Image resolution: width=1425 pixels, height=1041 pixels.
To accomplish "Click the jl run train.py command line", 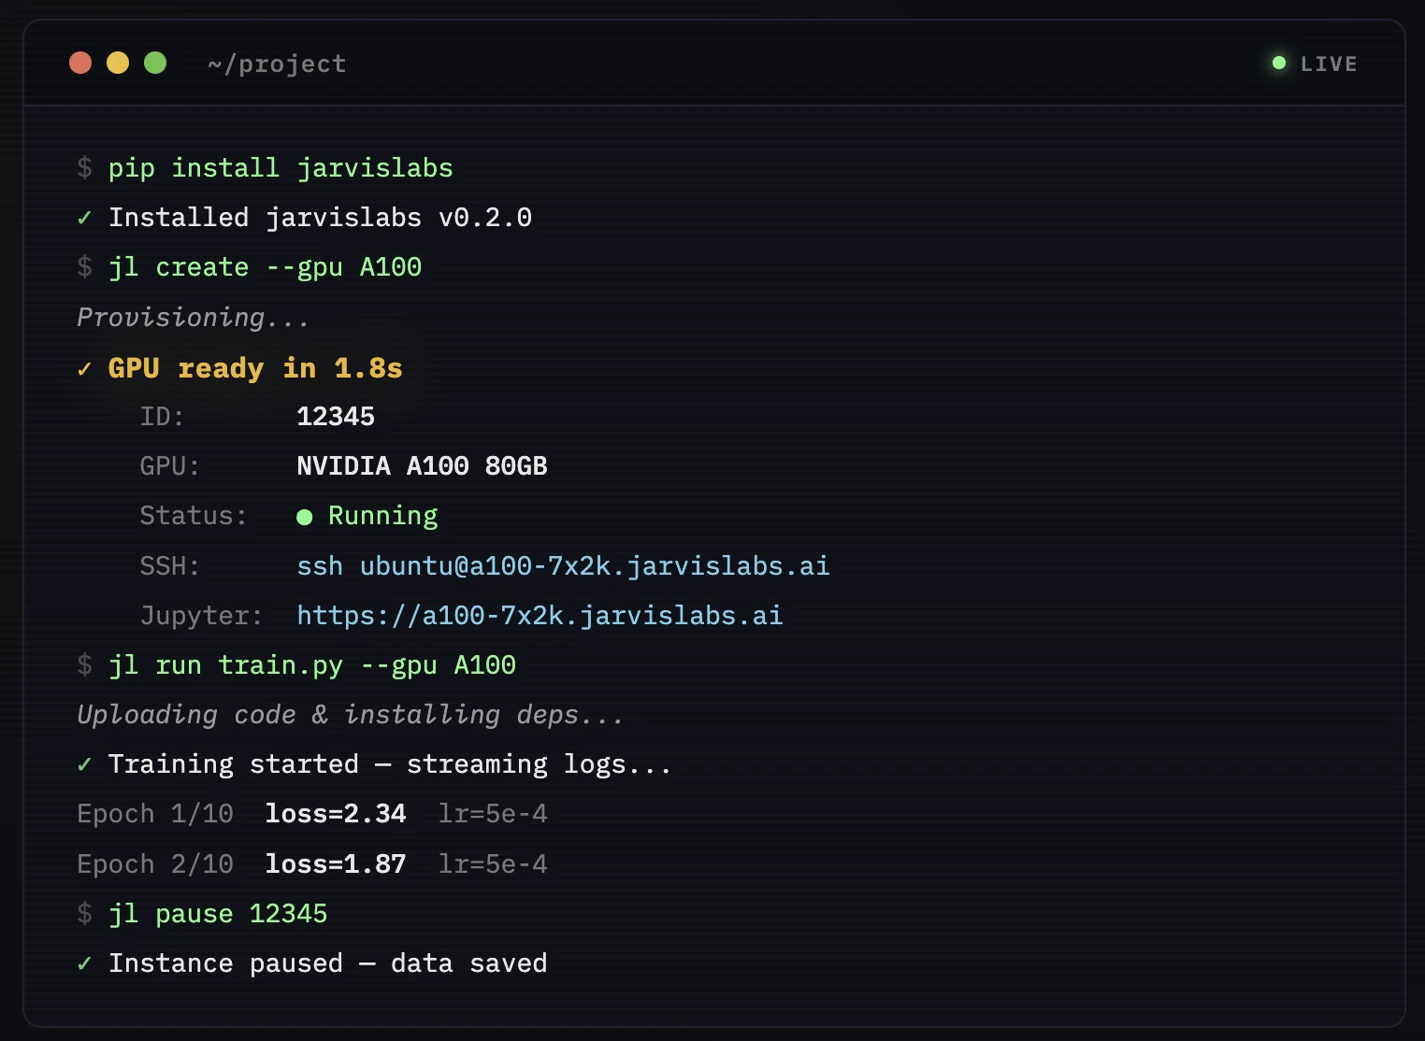I will click(311, 664).
